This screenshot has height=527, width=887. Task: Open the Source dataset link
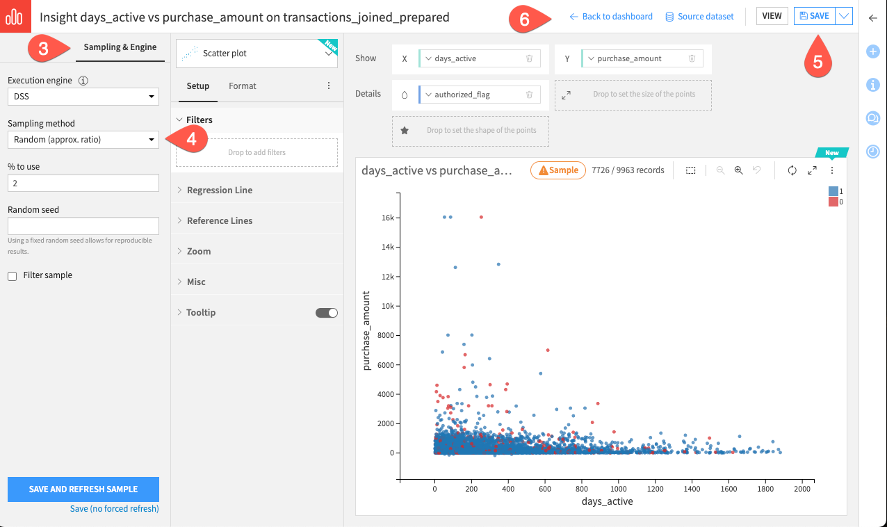[699, 17]
